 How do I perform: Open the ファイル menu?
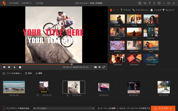[x=14, y=3]
